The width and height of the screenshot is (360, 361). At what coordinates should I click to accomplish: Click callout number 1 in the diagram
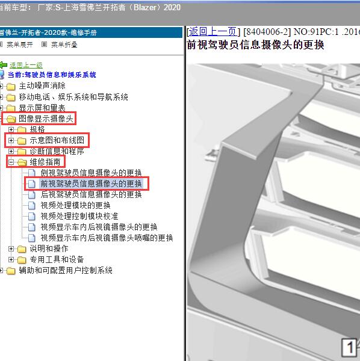coord(350,347)
